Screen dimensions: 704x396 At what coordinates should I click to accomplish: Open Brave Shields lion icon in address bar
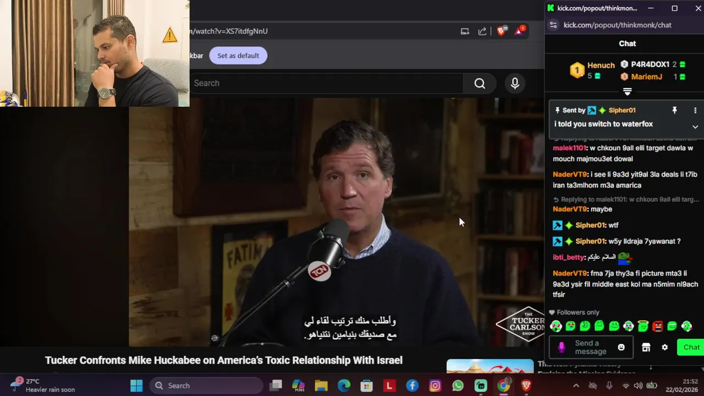[x=501, y=31]
